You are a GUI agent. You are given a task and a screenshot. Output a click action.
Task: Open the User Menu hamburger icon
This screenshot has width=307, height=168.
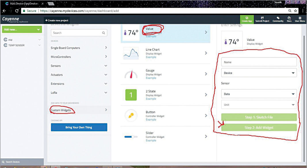pos(300,19)
